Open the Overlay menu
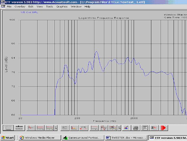The width and height of the screenshot is (187, 141). (20, 6)
